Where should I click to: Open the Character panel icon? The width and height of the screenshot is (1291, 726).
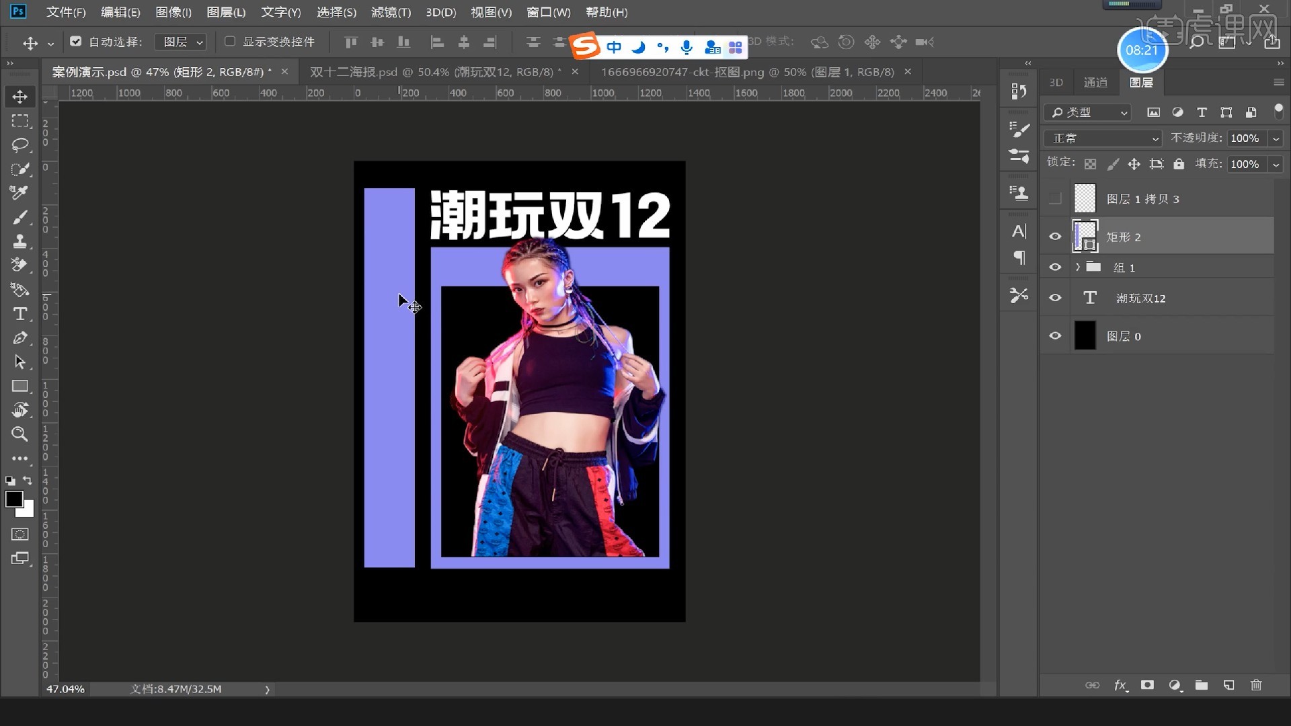coord(1019,231)
